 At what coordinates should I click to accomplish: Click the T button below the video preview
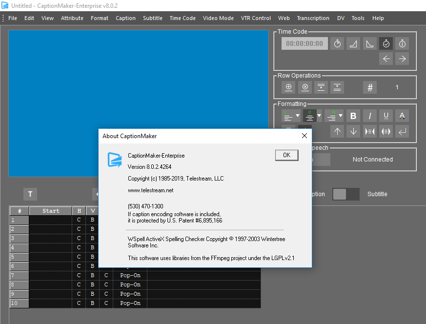[x=30, y=194]
